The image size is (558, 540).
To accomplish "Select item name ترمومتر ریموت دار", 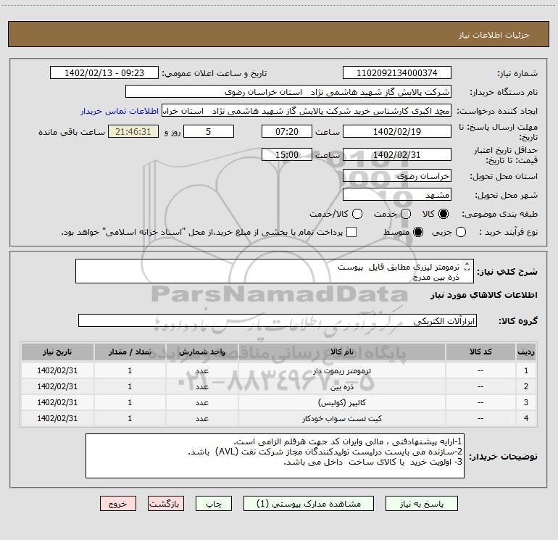I will click(x=341, y=370).
